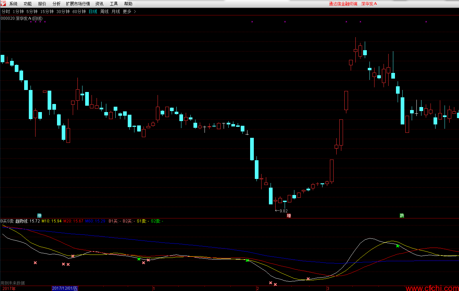459x291 pixels.
Task: Click the 停 suspension badge icon
Action: 39,215
